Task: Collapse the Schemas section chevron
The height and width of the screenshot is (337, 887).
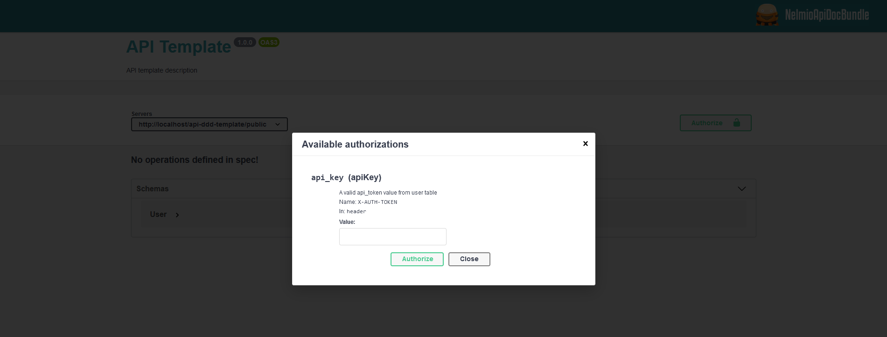Action: tap(741, 189)
